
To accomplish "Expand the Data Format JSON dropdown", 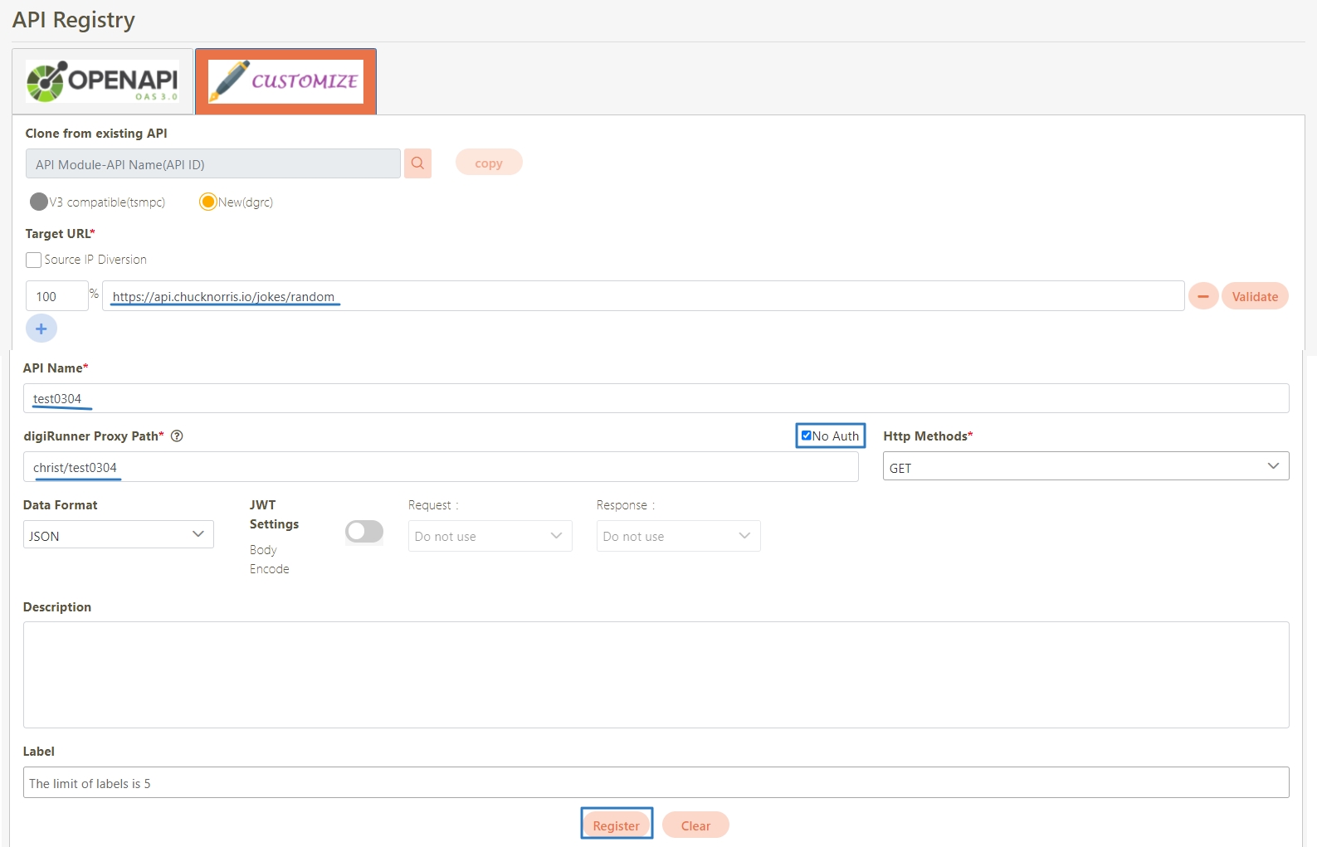I will [118, 535].
